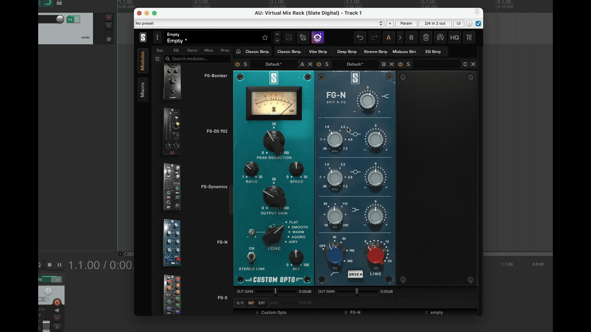Open the No preset dropdown in AU header
This screenshot has height=332, width=591.
[259, 23]
